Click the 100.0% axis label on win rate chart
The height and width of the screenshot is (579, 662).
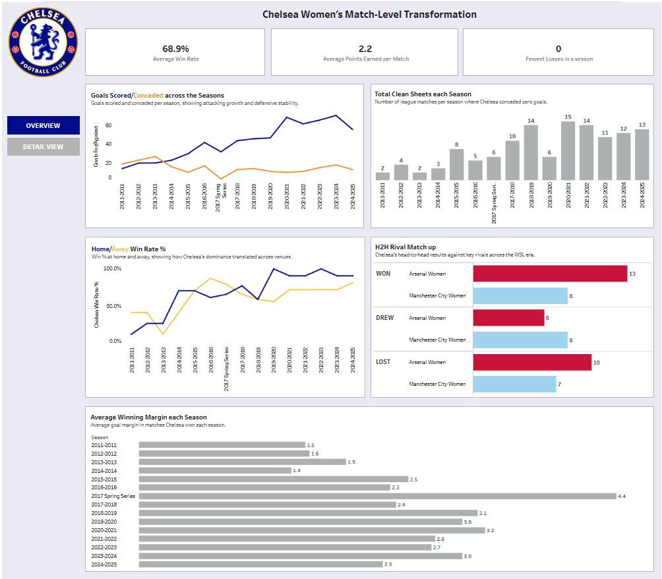[112, 268]
